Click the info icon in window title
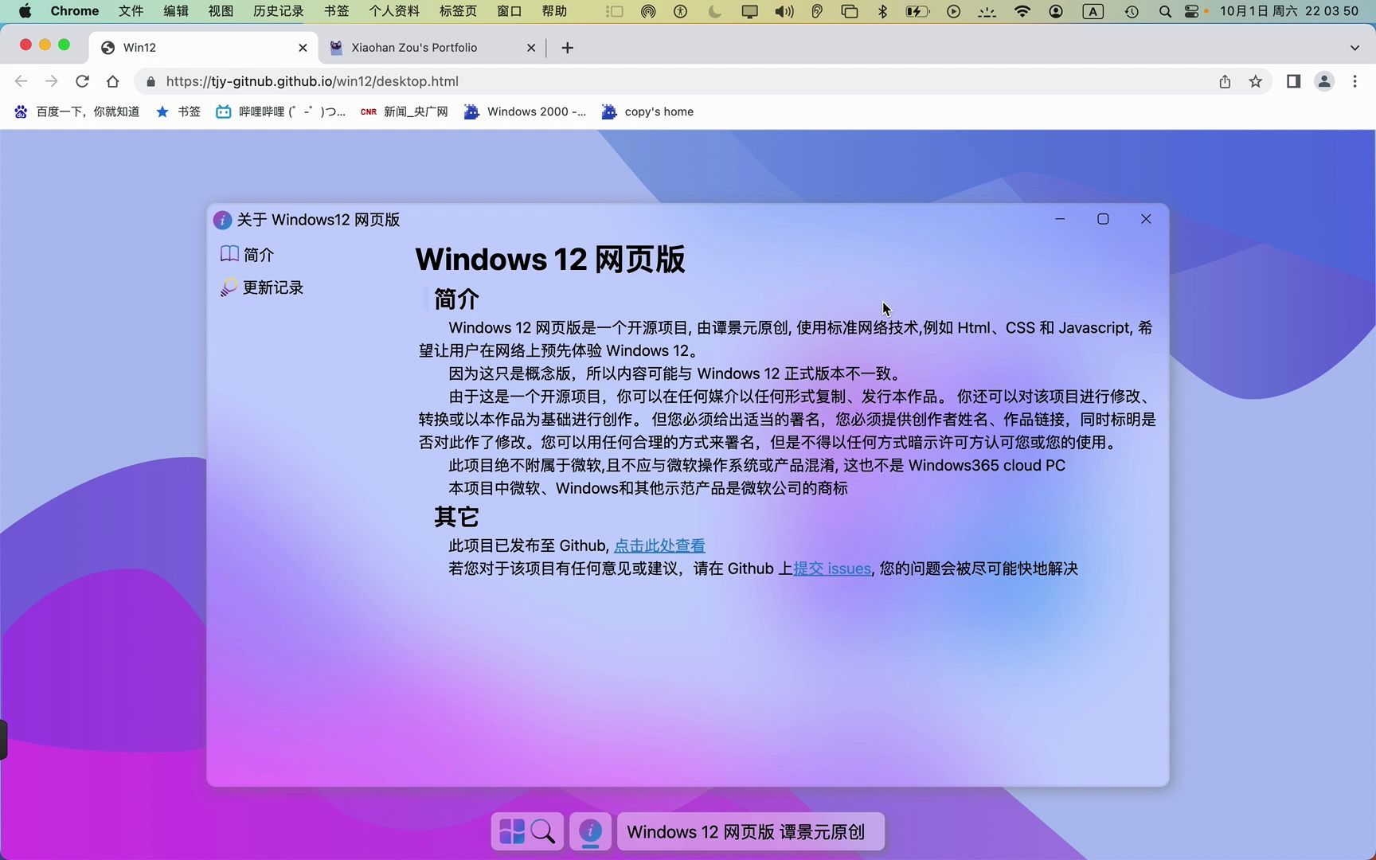Screen dimensions: 1376x860 (x=222, y=220)
